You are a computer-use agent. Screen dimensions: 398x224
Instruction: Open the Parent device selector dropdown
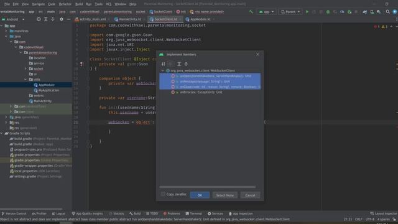tap(290, 12)
